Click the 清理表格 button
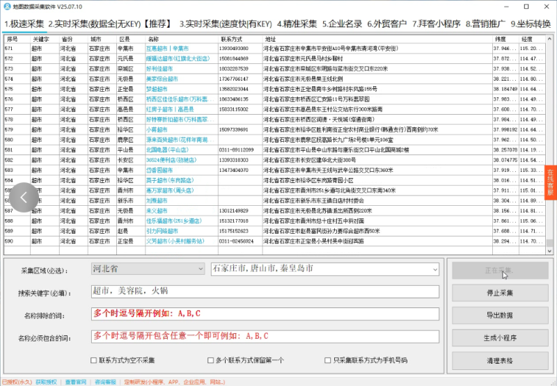The width and height of the screenshot is (557, 386). [x=500, y=360]
